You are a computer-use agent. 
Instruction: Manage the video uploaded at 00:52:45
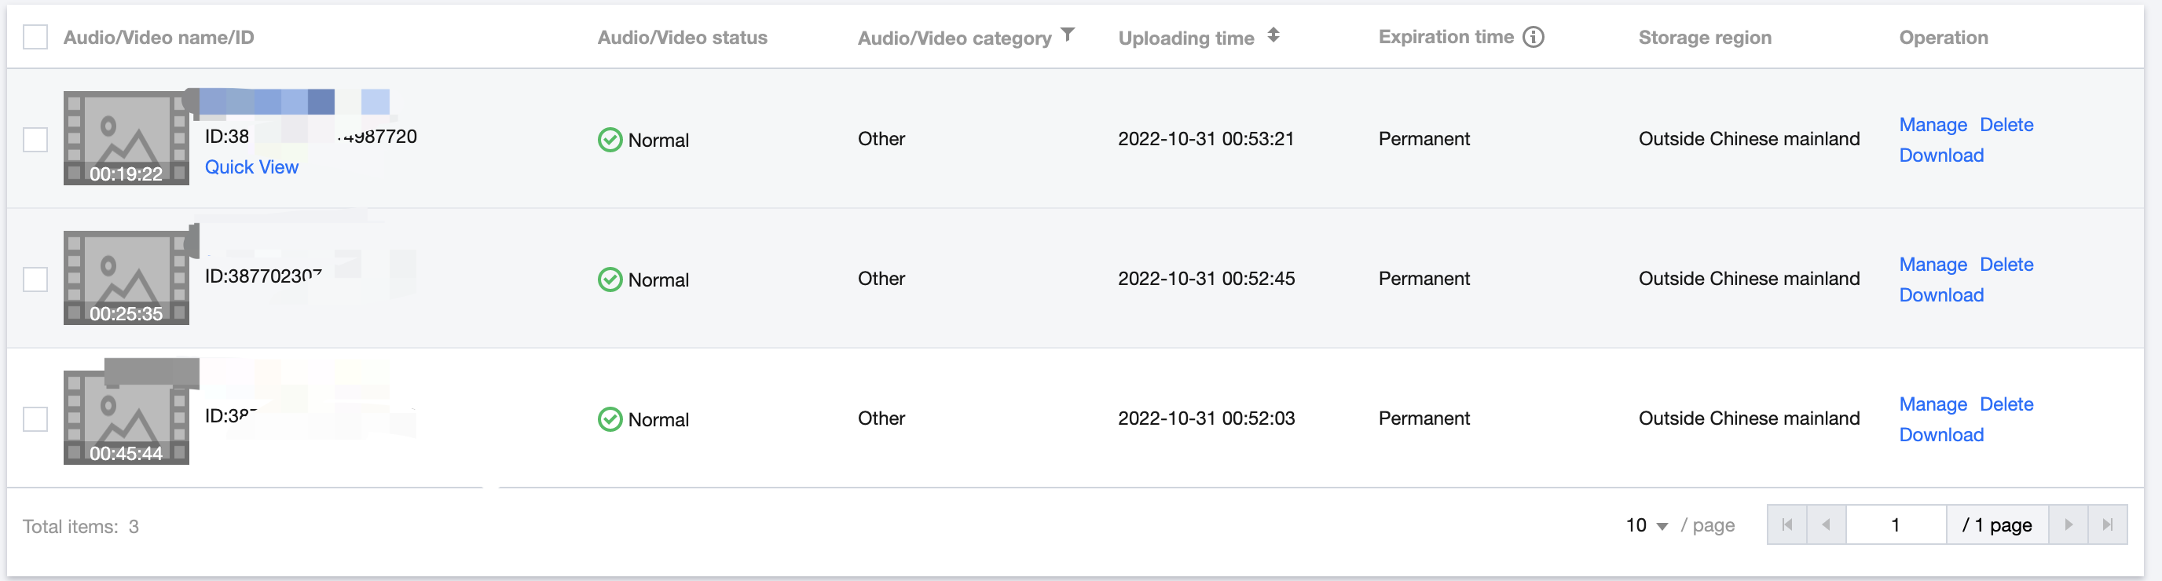point(1932,265)
